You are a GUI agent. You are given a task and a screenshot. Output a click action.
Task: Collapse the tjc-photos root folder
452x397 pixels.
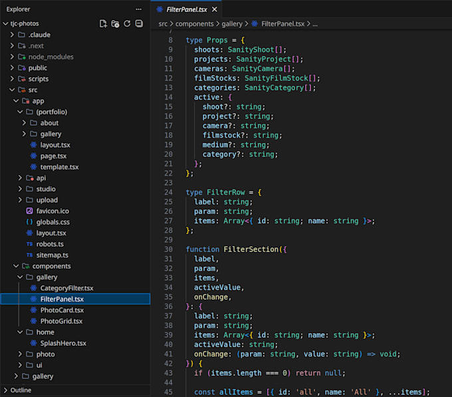coord(5,24)
